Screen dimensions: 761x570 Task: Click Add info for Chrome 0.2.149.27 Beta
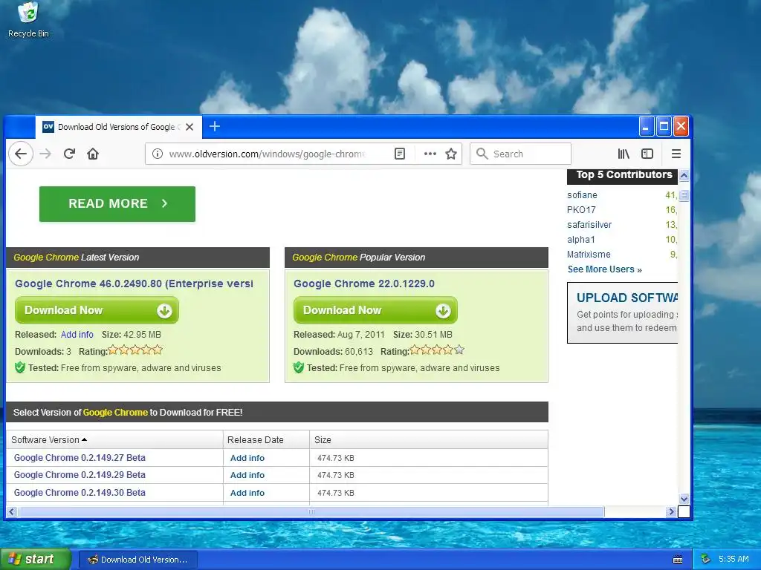click(x=247, y=458)
